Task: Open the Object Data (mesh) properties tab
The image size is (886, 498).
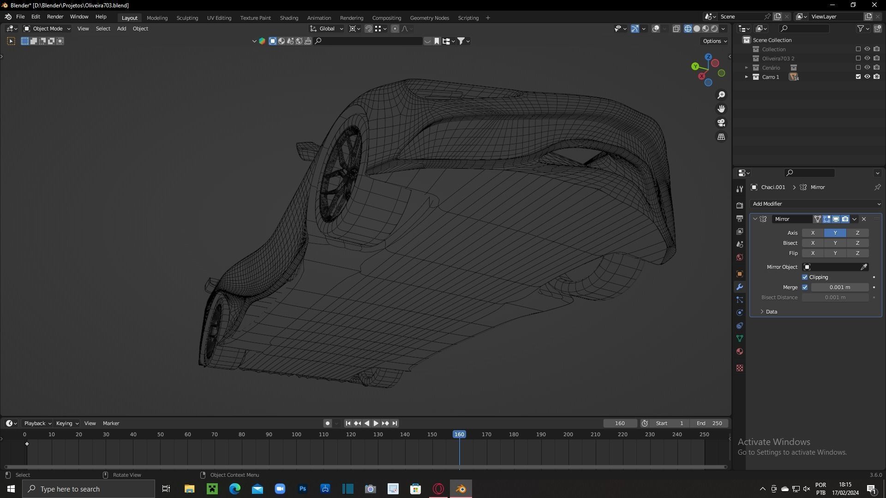Action: coord(740,338)
